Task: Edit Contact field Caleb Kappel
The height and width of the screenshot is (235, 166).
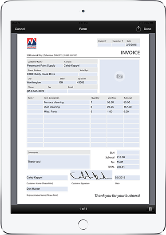Action: pos(80,66)
